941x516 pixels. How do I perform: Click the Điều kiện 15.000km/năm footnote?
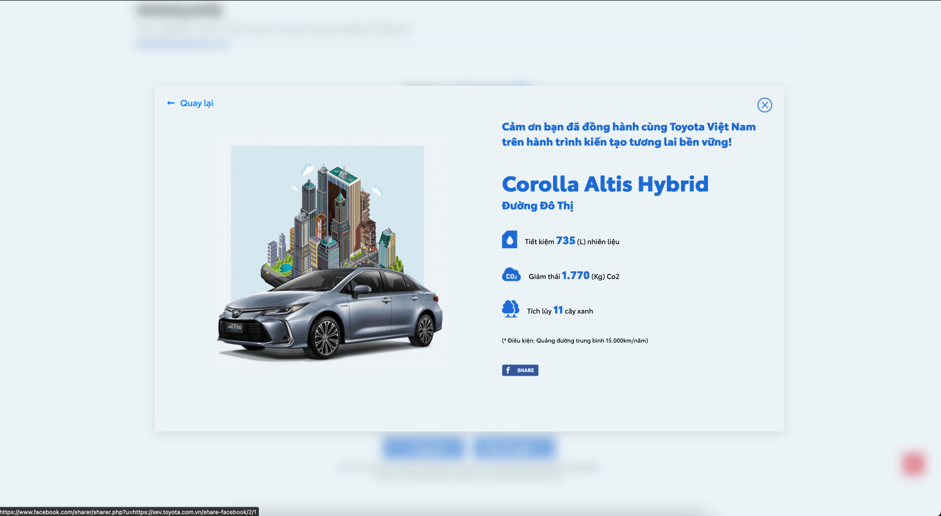[575, 341]
